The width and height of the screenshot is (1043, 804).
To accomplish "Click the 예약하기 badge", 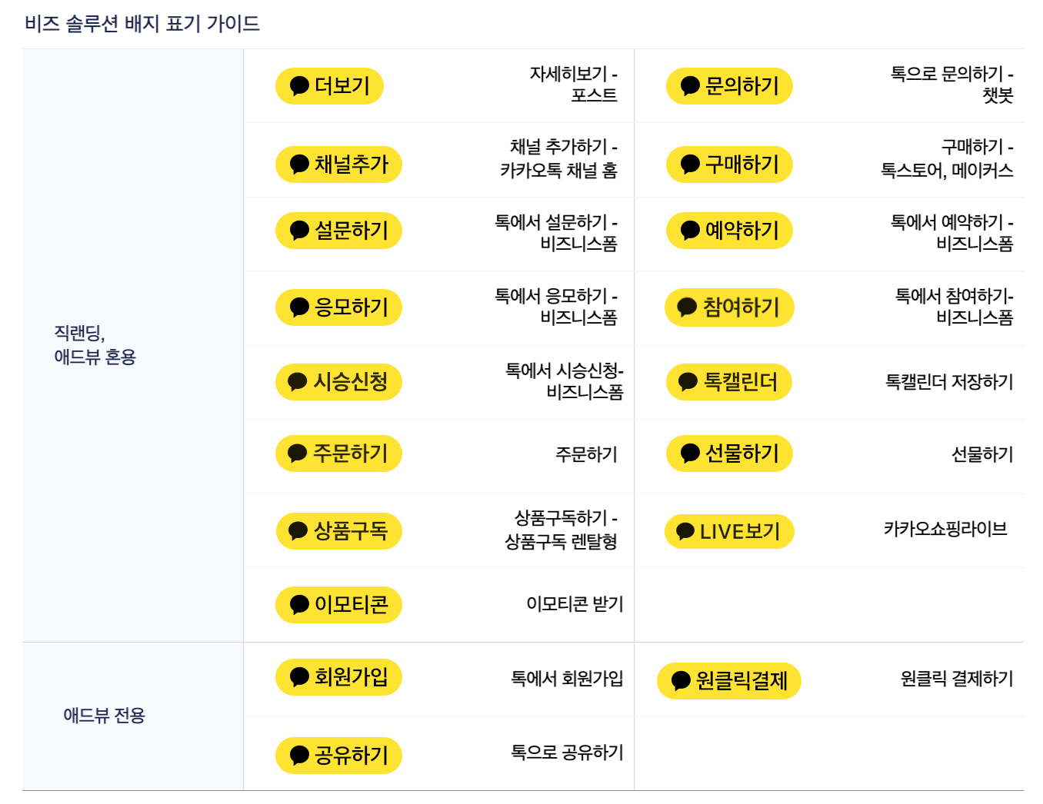I will (729, 231).
